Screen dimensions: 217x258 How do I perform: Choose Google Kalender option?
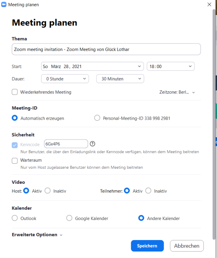click(69, 218)
